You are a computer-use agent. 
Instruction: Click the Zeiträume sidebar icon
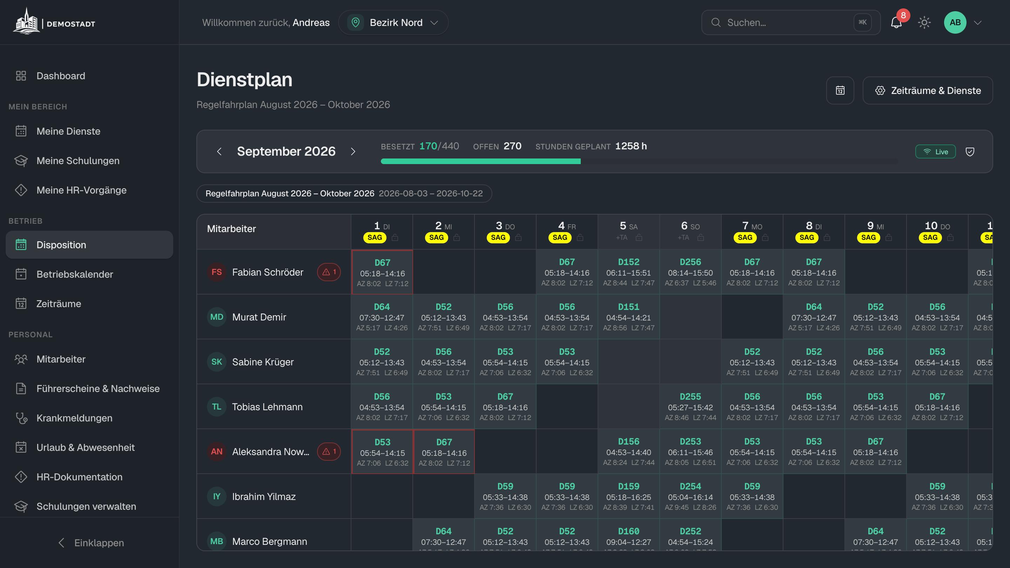[x=21, y=303]
